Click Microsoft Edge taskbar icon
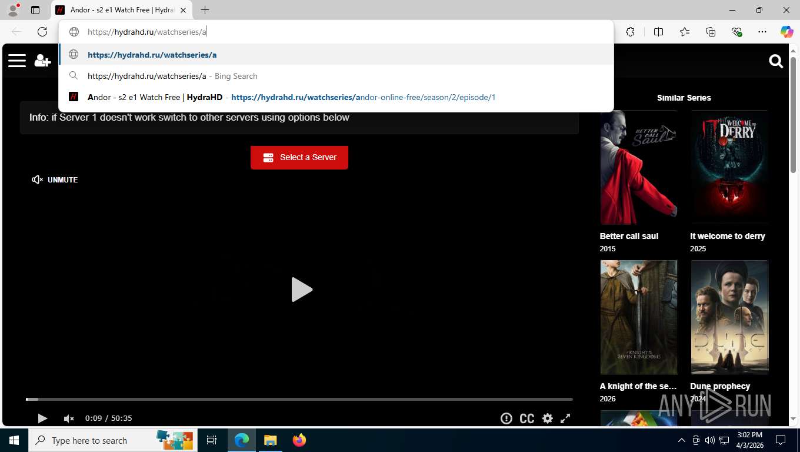This screenshot has height=452, width=800. point(242,440)
